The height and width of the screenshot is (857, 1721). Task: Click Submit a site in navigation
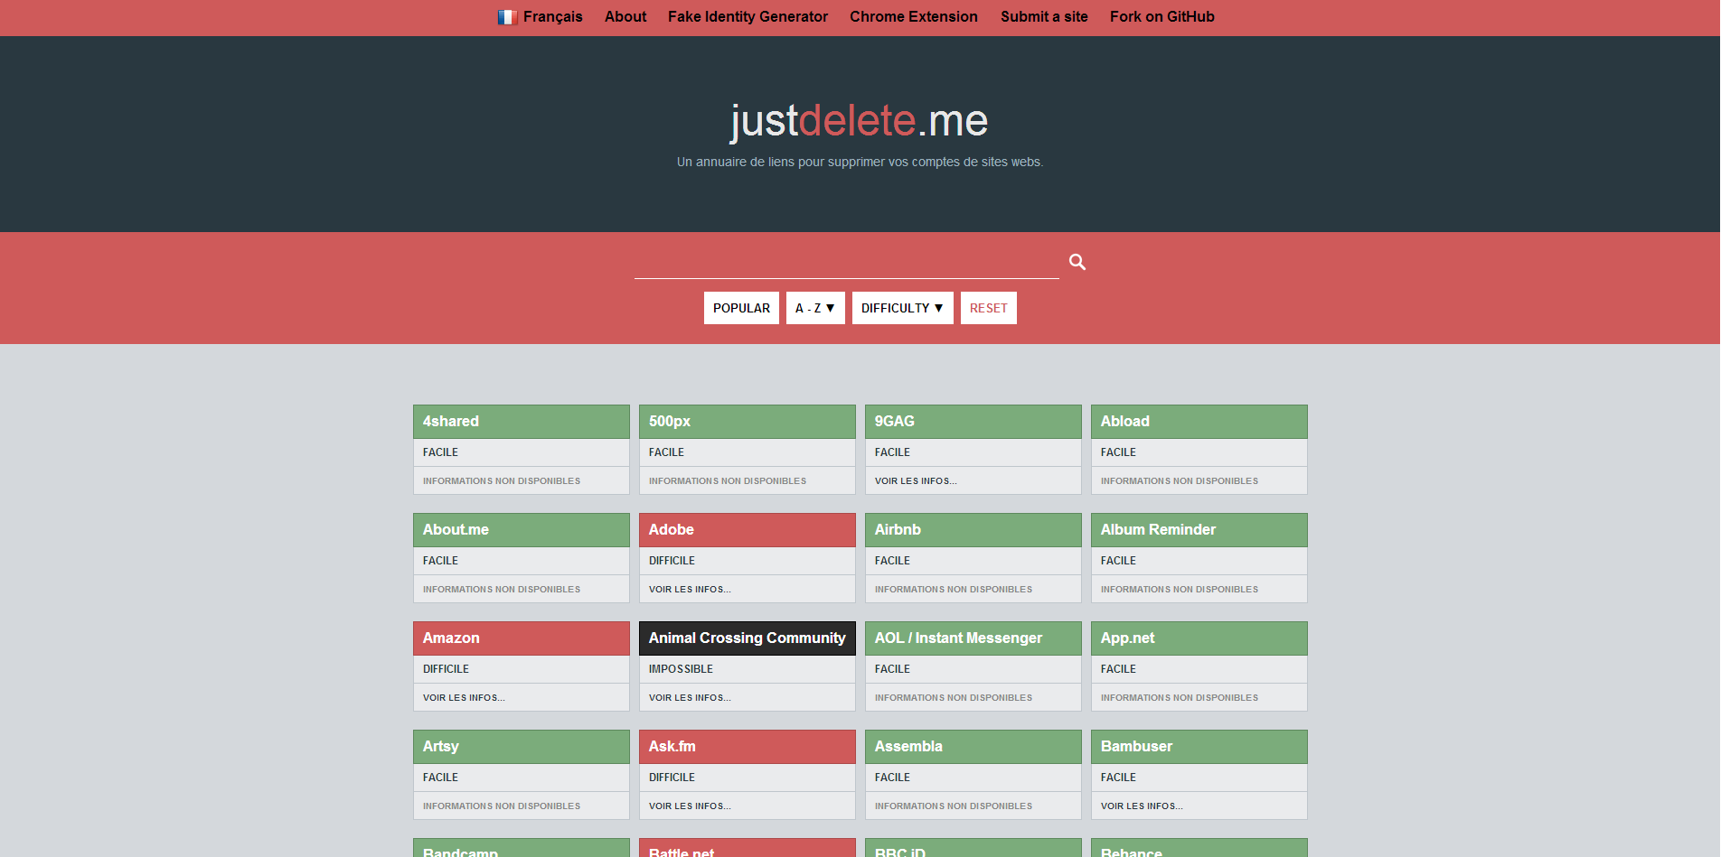pyautogui.click(x=1044, y=16)
